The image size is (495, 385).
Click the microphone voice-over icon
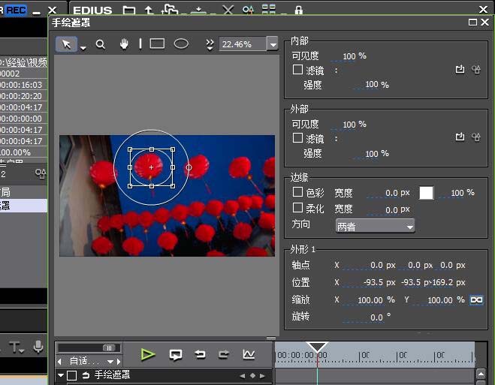click(x=38, y=347)
